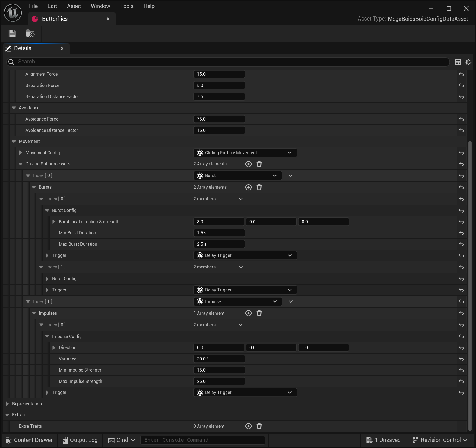Screen dimensions: 476x448
Task: Change Index [1] subprocessor type from Impulse
Action: tap(275, 301)
